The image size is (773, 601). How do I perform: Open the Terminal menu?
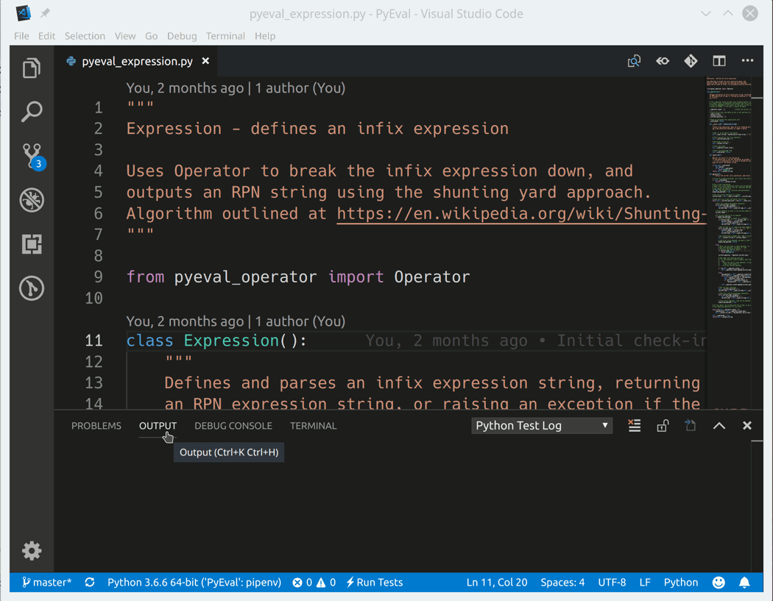(225, 35)
